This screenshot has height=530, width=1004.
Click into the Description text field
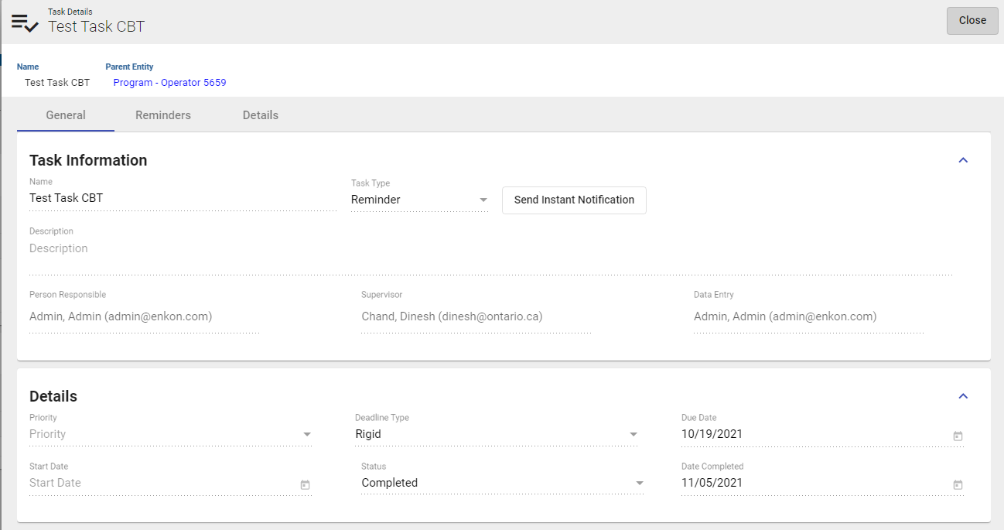tap(490, 249)
